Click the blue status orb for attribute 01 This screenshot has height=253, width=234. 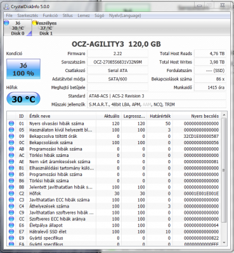click(11, 123)
